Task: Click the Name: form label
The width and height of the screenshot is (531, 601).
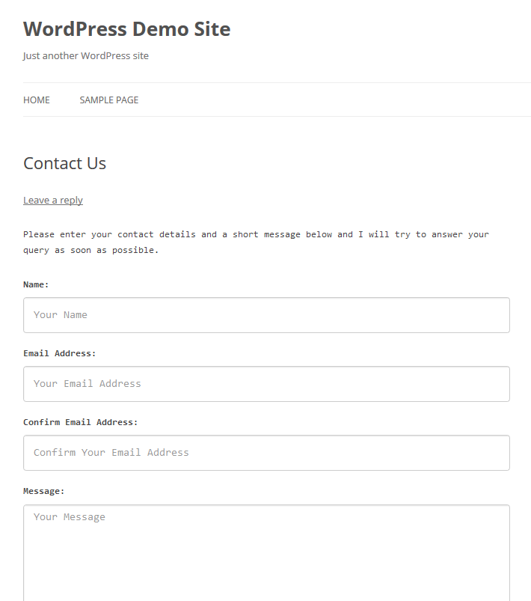Action: pos(36,284)
